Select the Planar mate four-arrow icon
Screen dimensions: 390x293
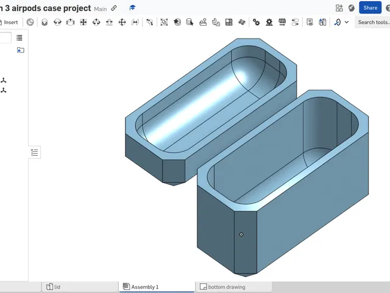[x=83, y=22]
